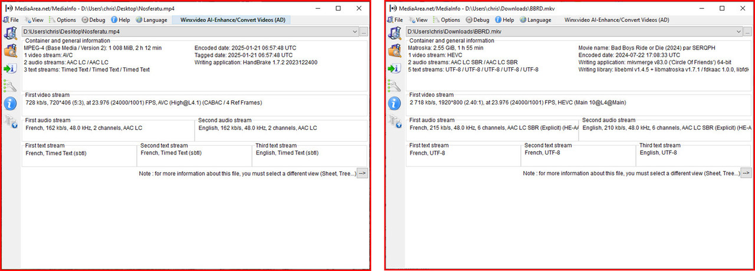755x271 pixels.
Task: Click Winxvideo AI-Enhance ad item in Nosferatu window
Action: click(x=233, y=19)
